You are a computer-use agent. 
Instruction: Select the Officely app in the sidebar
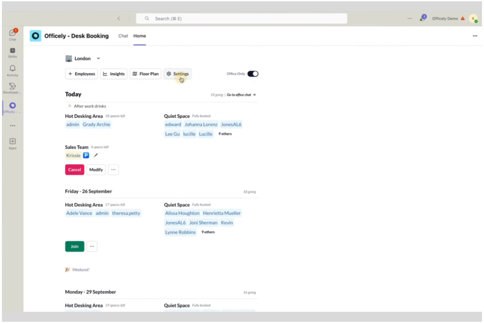12,107
